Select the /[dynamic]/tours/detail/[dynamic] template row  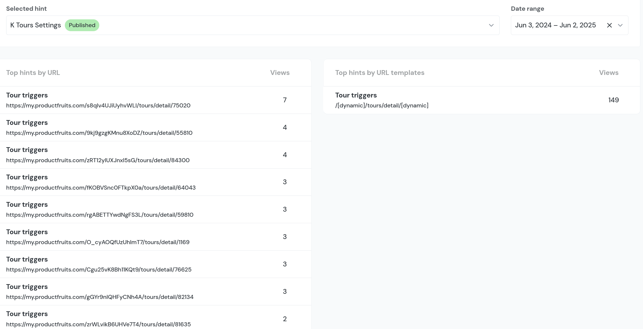(382, 106)
